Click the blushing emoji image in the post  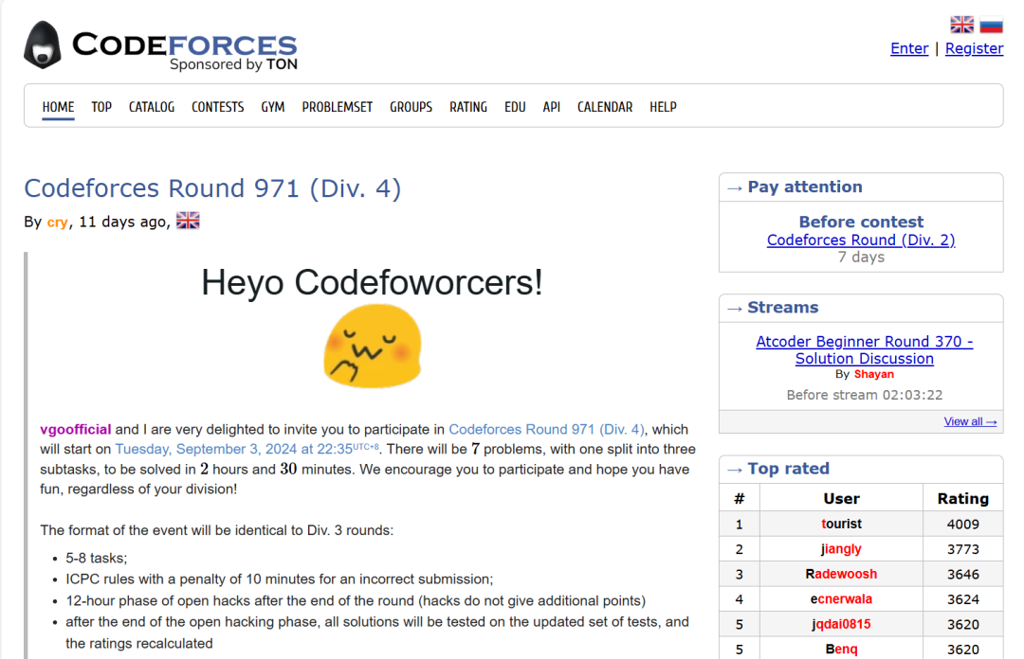coord(372,346)
